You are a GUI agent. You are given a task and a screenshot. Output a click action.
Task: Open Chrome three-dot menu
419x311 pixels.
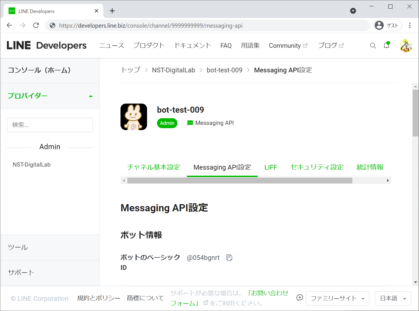410,25
